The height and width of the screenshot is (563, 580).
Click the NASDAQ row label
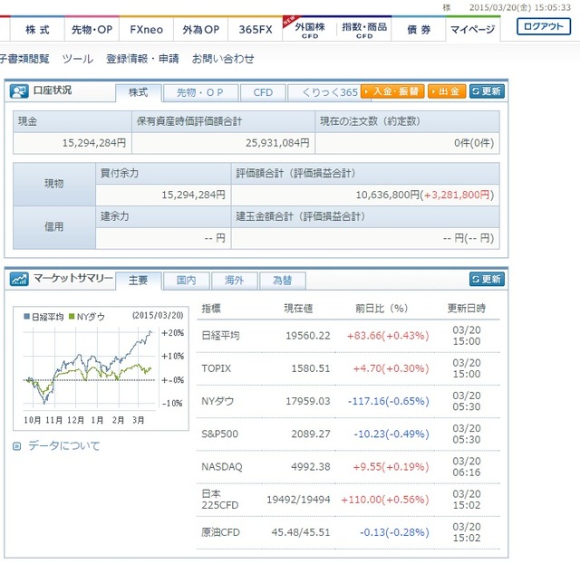click(222, 466)
